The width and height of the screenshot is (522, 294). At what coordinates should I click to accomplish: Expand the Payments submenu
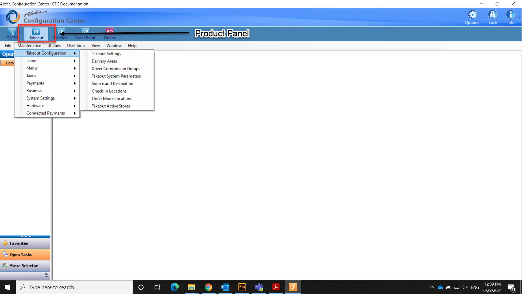point(47,83)
